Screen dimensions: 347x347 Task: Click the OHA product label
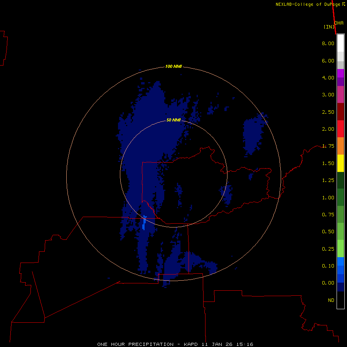[339, 23]
